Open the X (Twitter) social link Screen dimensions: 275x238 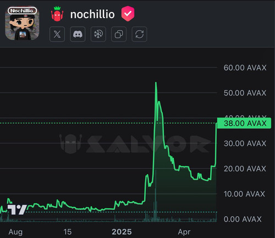57,34
